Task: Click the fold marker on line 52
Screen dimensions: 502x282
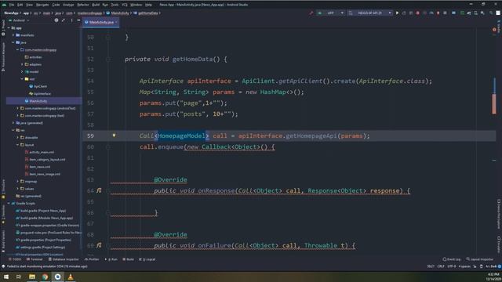Action: pos(108,60)
